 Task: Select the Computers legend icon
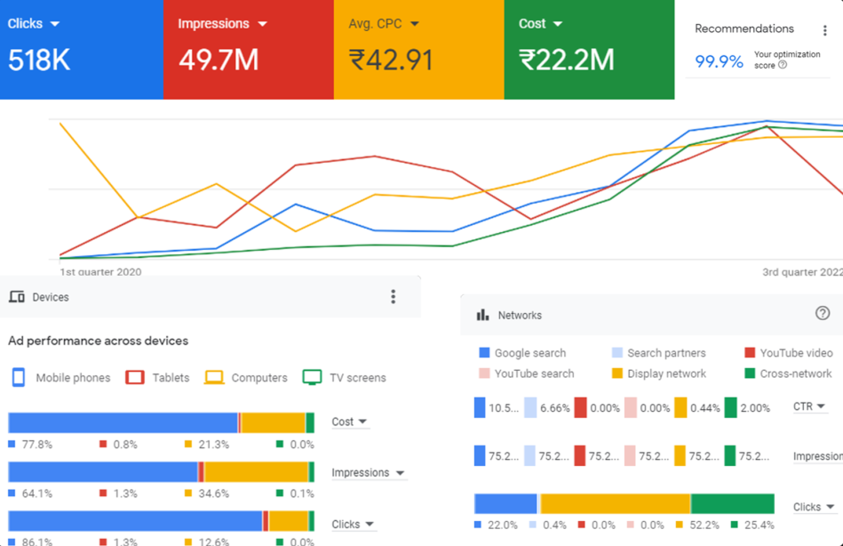[x=215, y=377]
